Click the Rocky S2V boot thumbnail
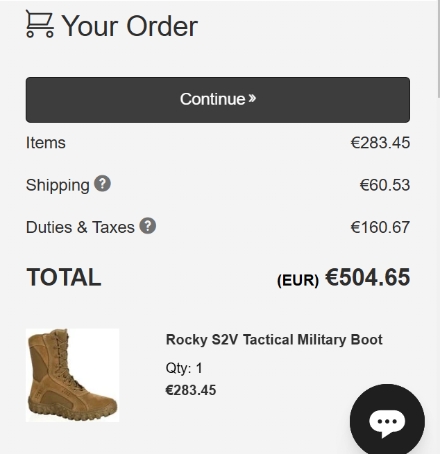 (x=72, y=375)
